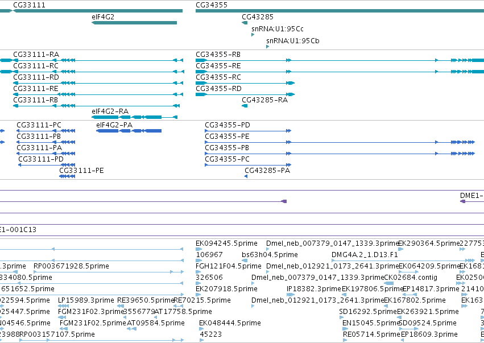Click EST SD09524.5prime
This screenshot has width=484, height=343.
pyautogui.click(x=428, y=323)
